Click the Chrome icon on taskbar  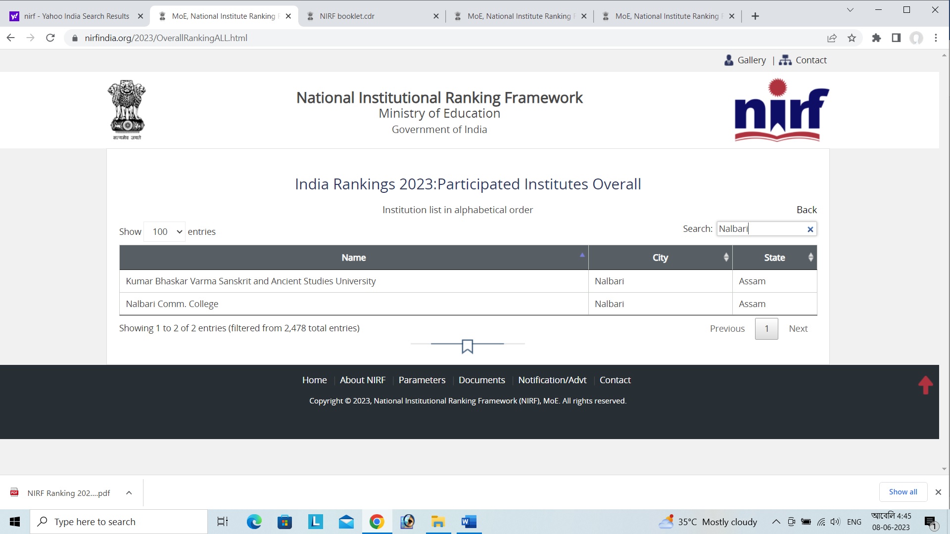377,522
